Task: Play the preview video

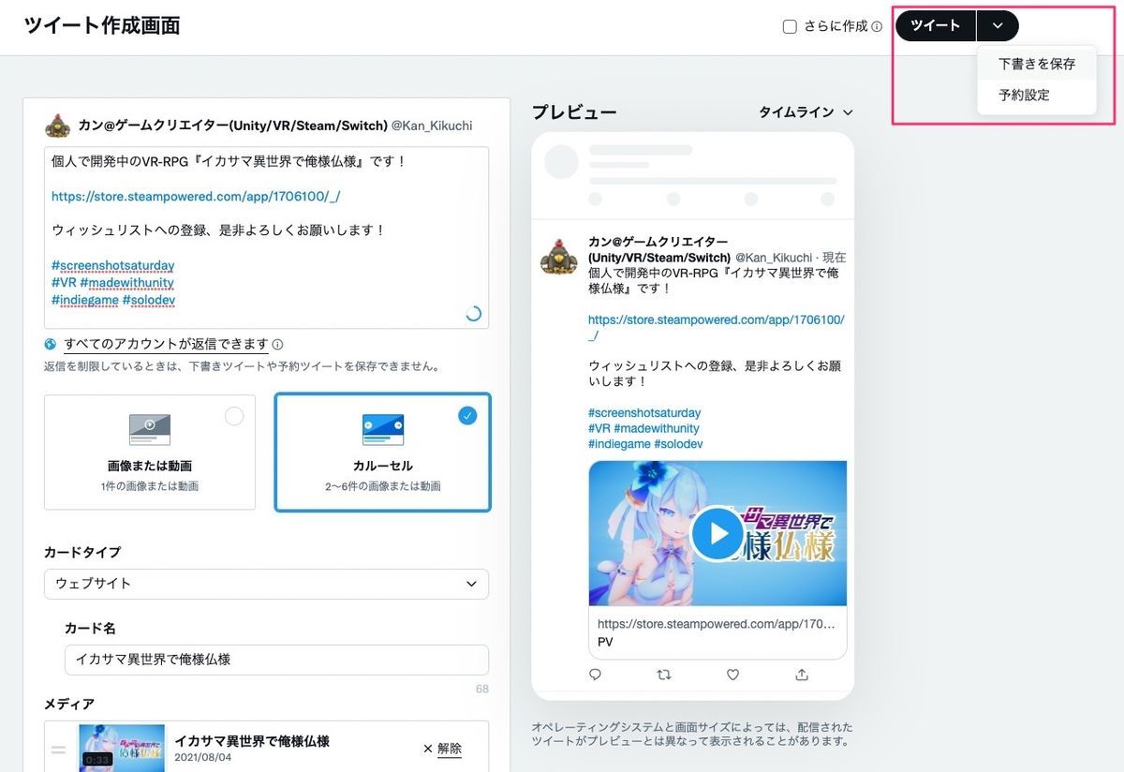Action: 717,533
